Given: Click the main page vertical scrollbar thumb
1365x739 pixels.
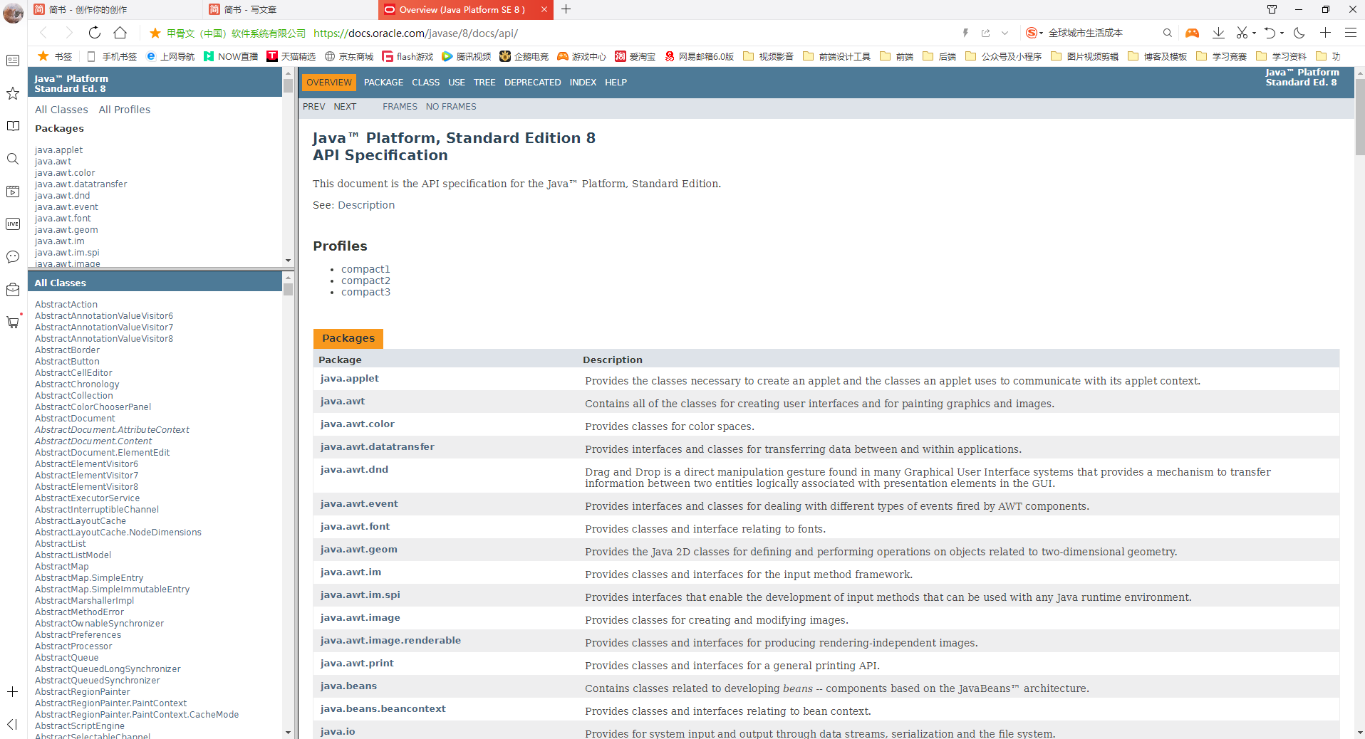Looking at the screenshot, I should (1360, 117).
